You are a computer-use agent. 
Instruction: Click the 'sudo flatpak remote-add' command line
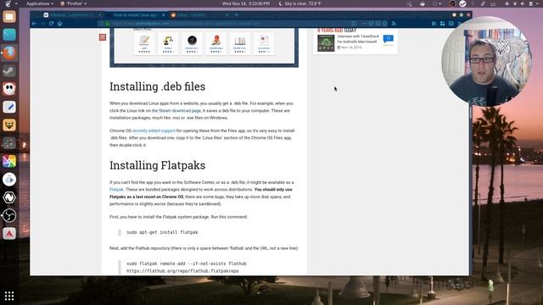click(x=187, y=263)
